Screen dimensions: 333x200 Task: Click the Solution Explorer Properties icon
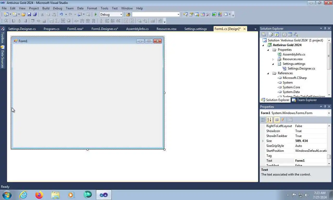click(x=264, y=34)
